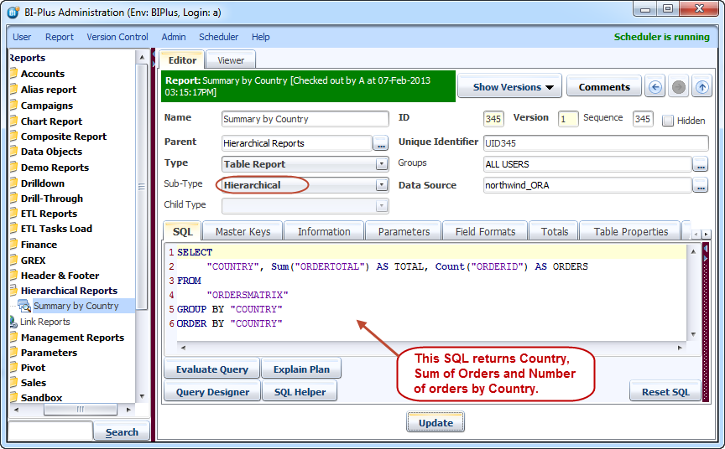Toggle the Hidden checkbox
The height and width of the screenshot is (449, 725).
coord(668,121)
